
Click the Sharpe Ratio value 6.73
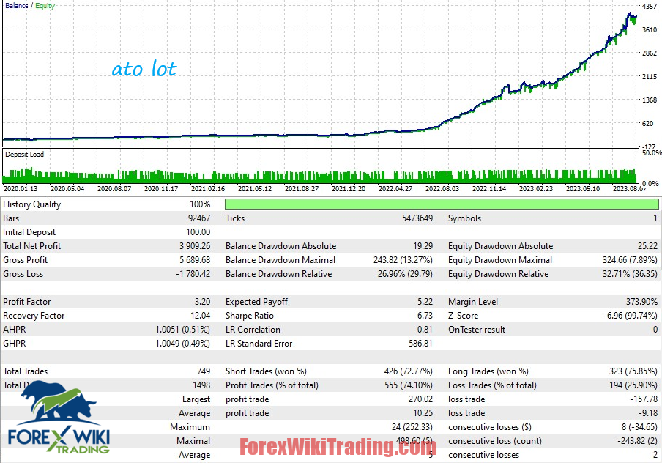425,315
